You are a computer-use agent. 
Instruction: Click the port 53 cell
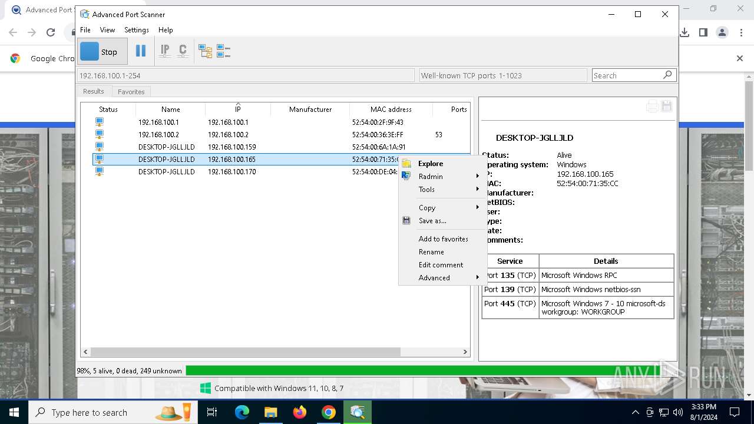pyautogui.click(x=439, y=134)
